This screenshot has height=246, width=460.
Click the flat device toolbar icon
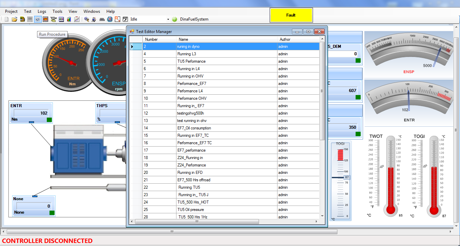tap(102, 19)
